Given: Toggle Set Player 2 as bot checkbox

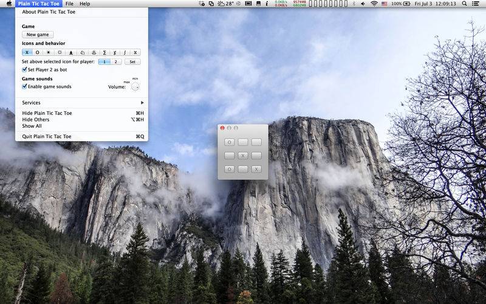Looking at the screenshot, I should (x=25, y=69).
